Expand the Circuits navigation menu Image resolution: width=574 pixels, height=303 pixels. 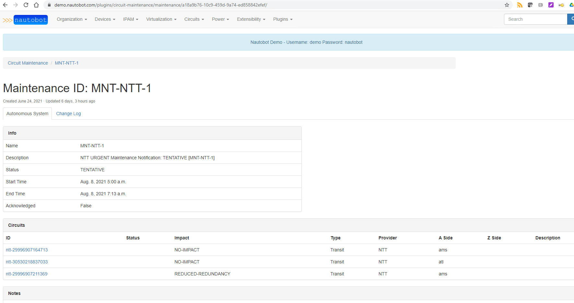(194, 19)
